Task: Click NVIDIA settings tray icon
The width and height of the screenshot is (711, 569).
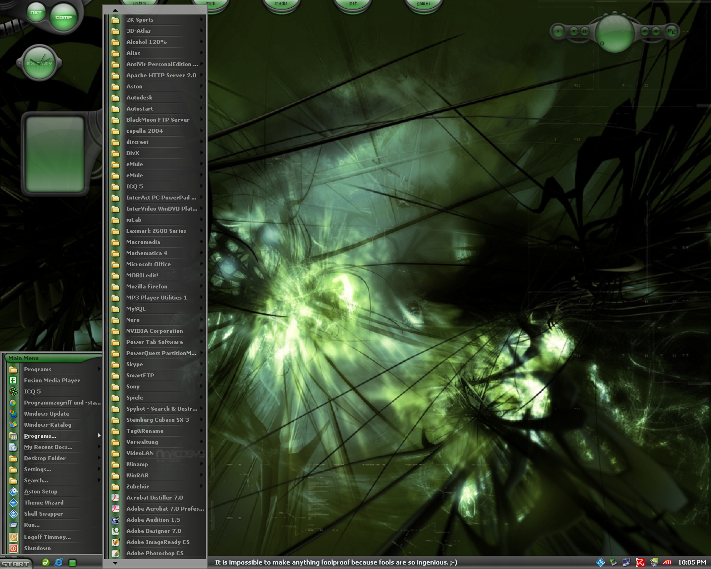Action: coord(654,562)
